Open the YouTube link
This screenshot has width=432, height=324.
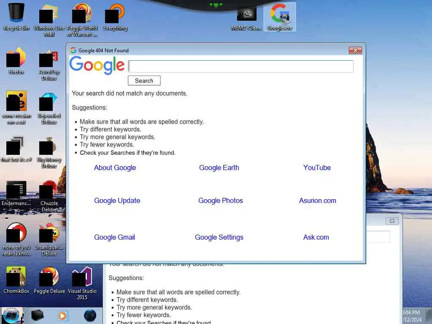click(317, 167)
